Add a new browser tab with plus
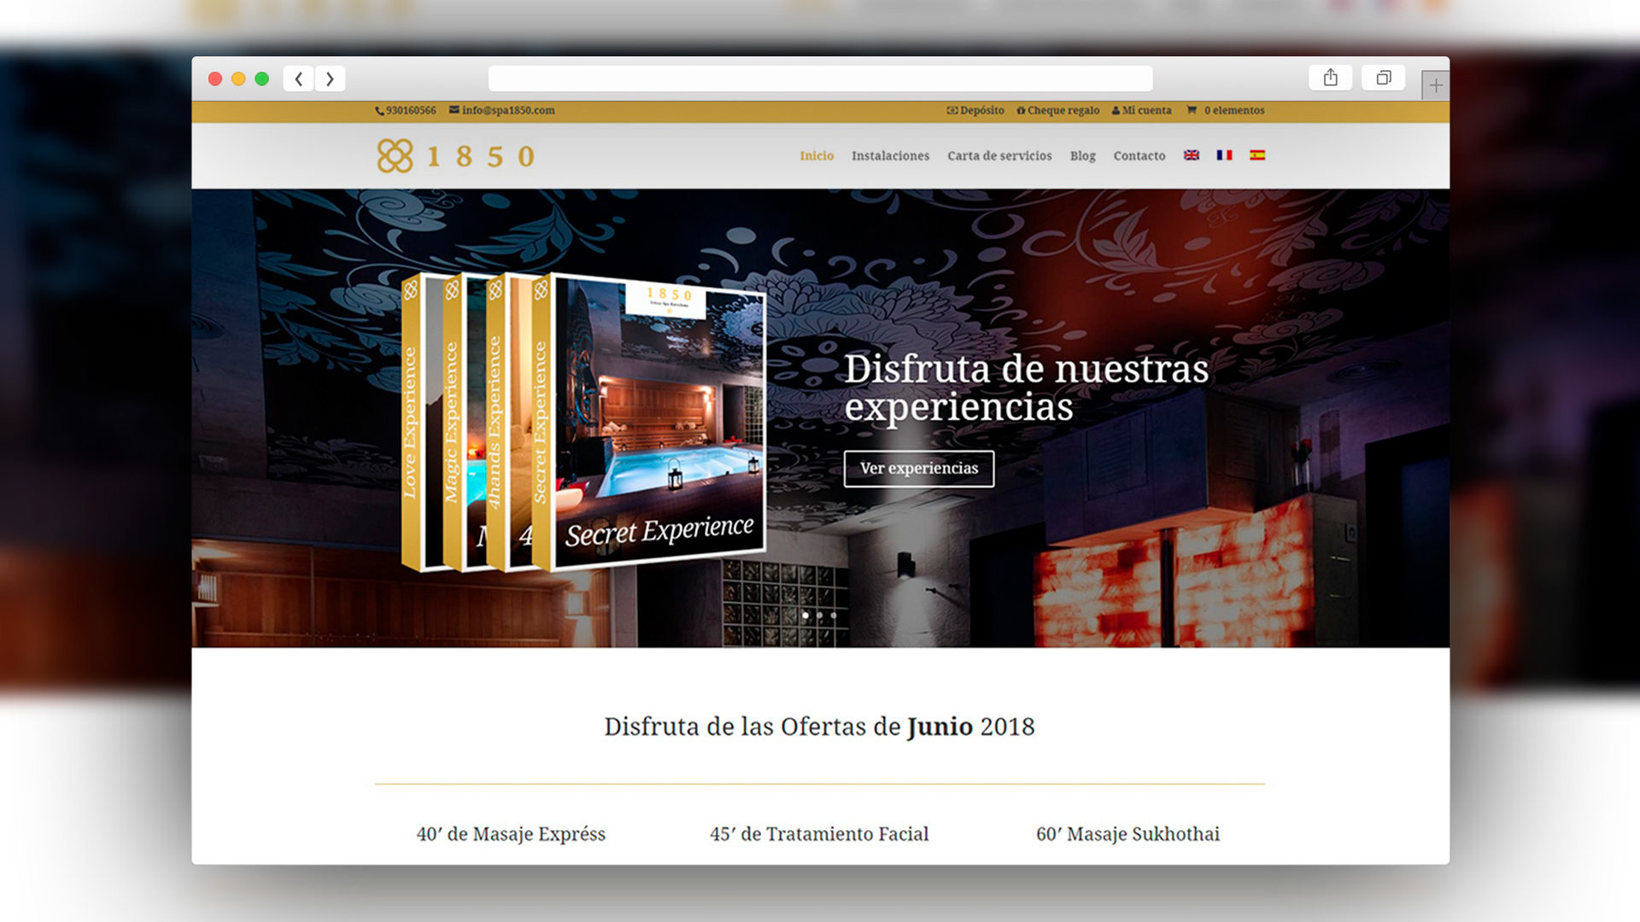 pyautogui.click(x=1436, y=85)
